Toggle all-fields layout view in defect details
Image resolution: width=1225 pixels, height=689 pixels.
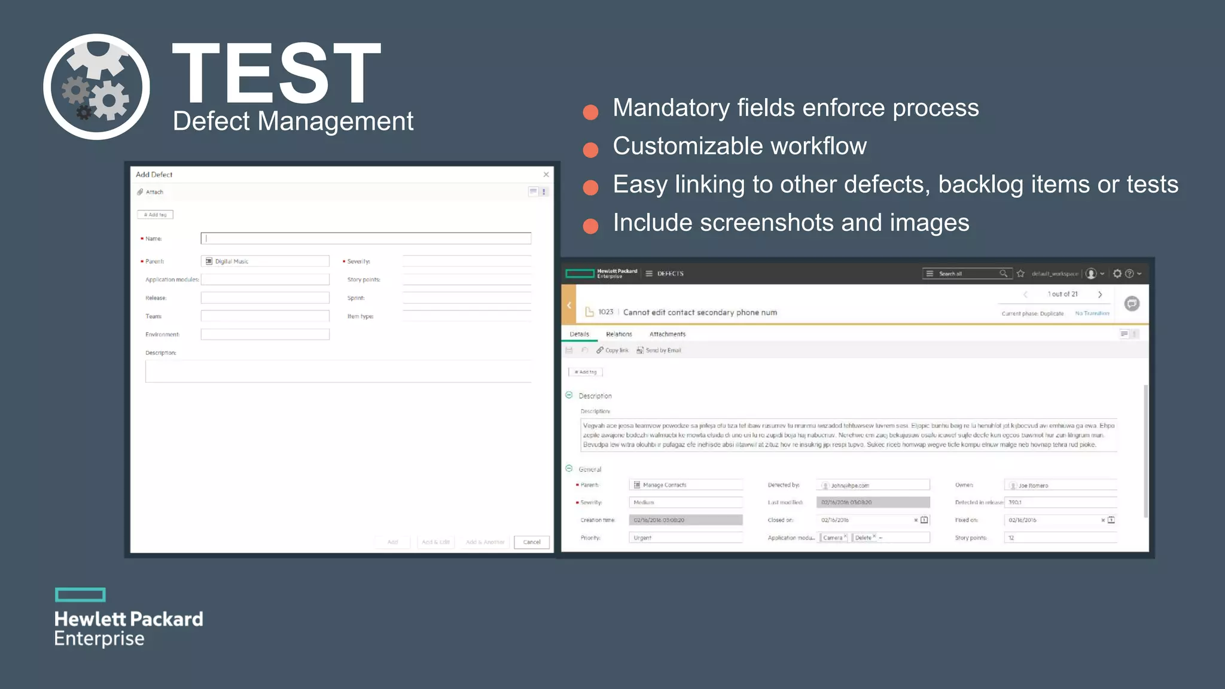pos(1124,334)
